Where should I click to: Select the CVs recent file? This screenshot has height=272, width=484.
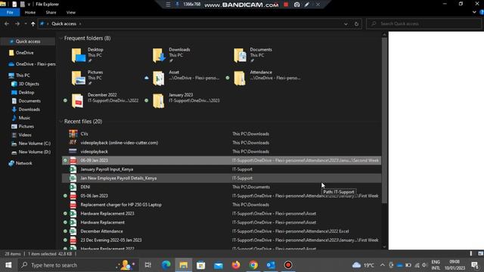(x=222, y=134)
